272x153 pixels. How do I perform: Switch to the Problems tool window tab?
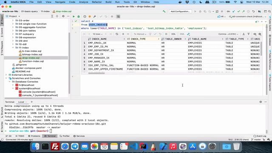tap(34, 136)
